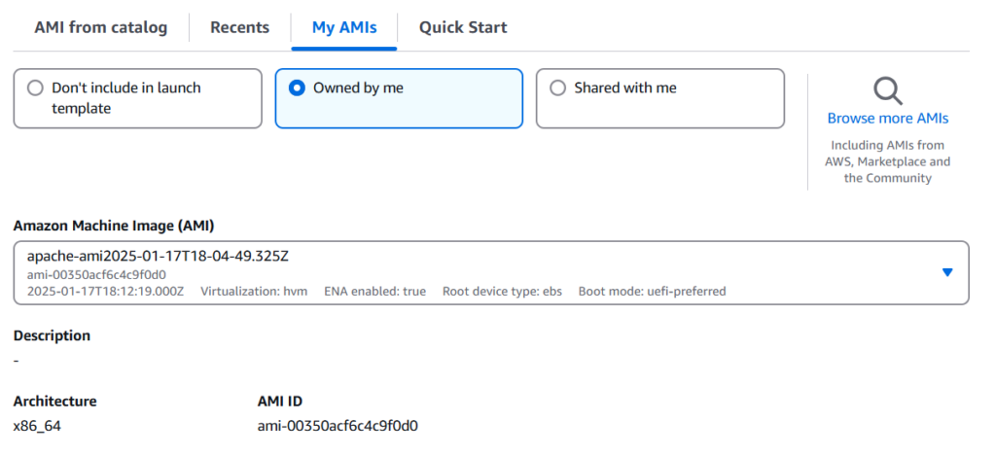
Task: Click the x86_64 architecture value
Action: click(x=38, y=426)
